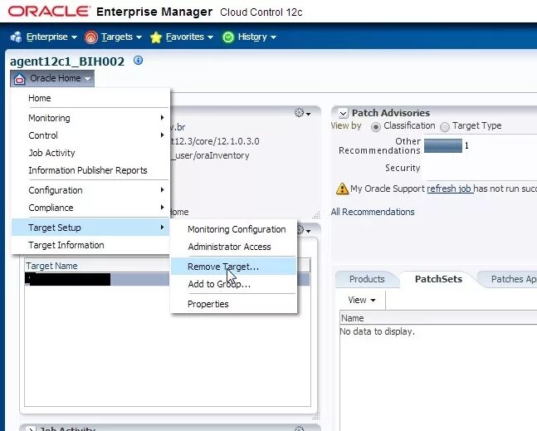The height and width of the screenshot is (431, 537).
Task: Click the info icon beside agent12c1_BIH002
Action: pyautogui.click(x=138, y=61)
